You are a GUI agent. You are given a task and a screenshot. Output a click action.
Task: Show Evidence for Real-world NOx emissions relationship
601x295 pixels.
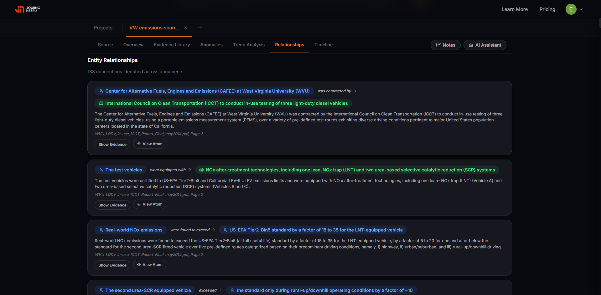tap(112, 265)
